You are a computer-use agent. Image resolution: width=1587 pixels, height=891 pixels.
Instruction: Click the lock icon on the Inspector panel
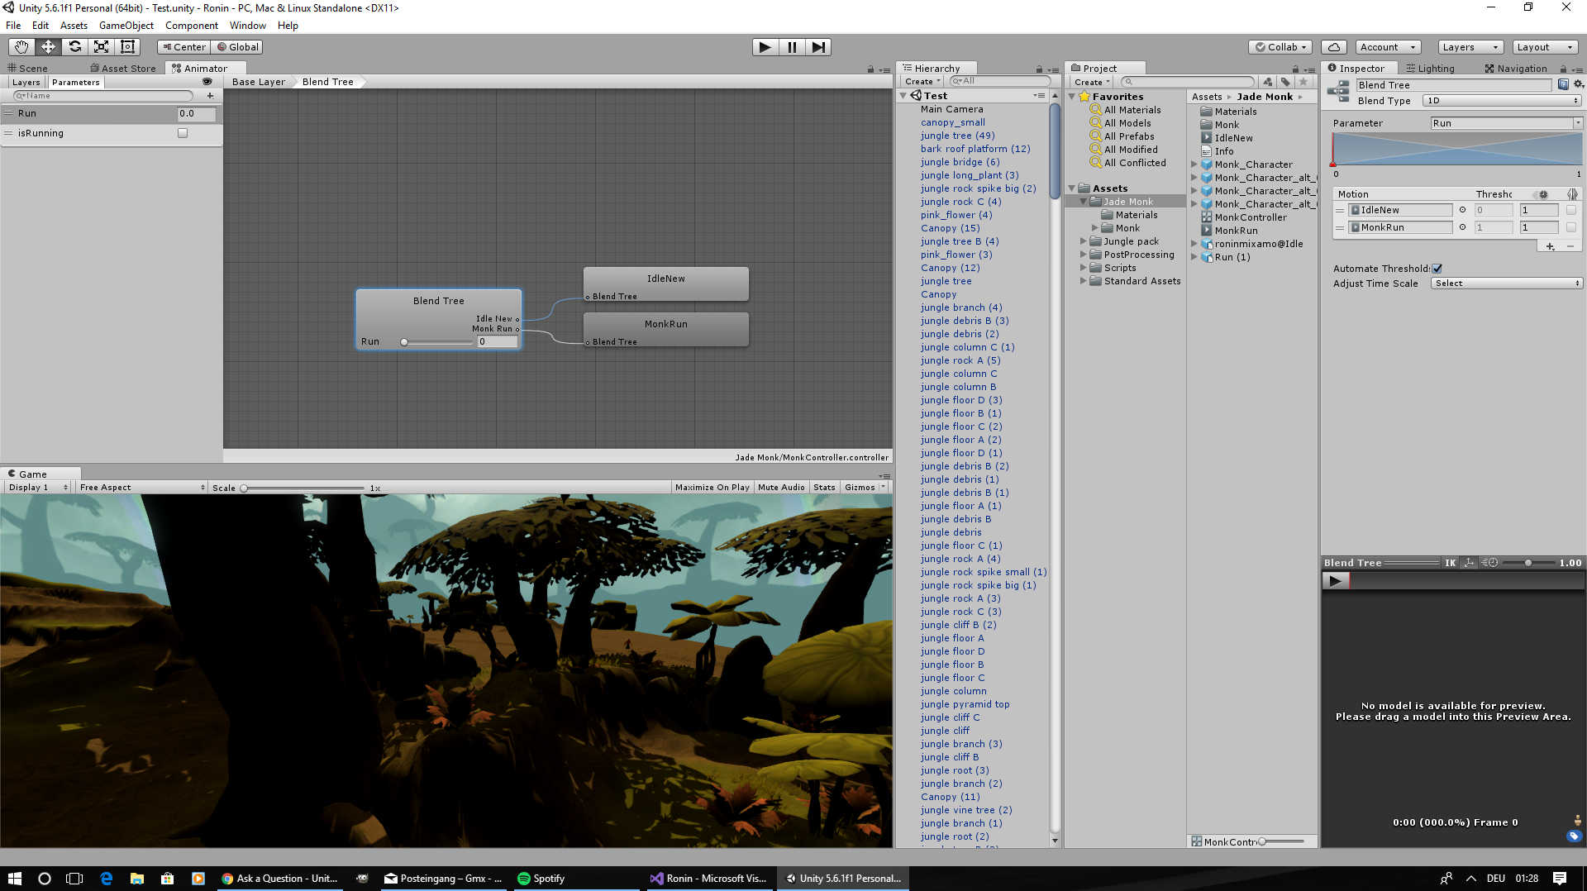click(x=1563, y=69)
